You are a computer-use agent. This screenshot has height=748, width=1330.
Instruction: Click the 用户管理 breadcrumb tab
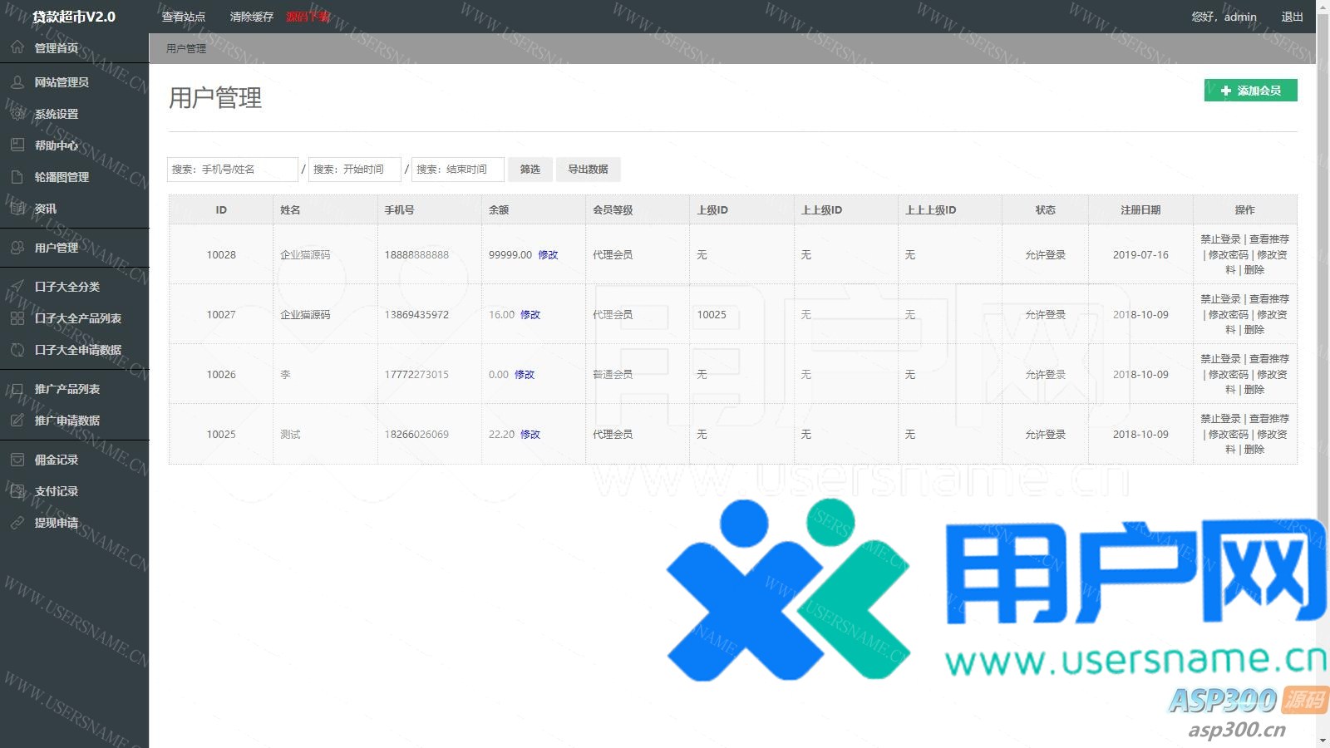coord(186,49)
